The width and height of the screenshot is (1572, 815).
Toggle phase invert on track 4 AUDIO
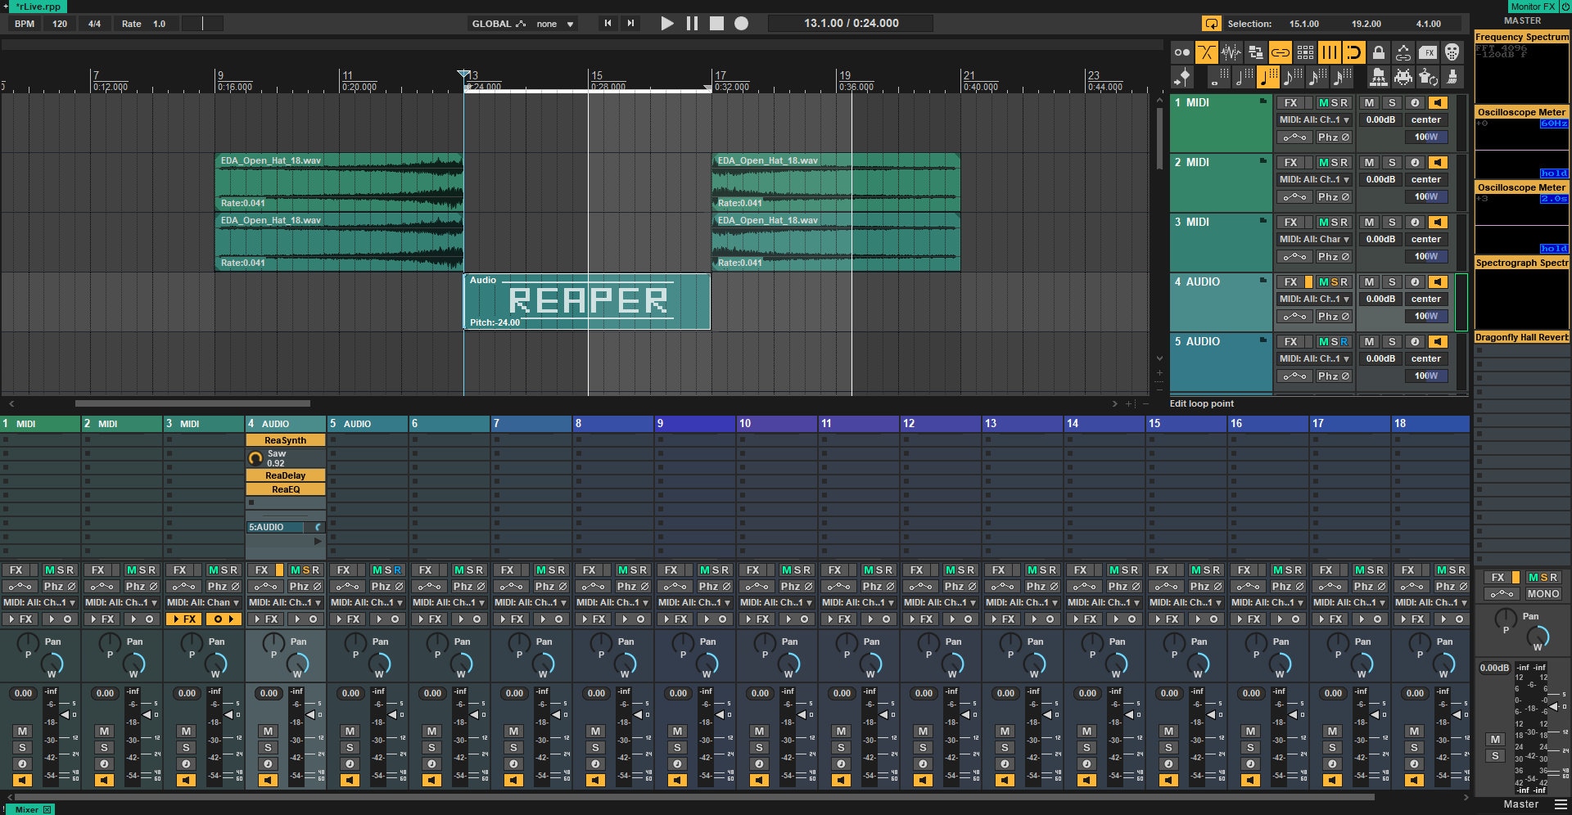tap(1334, 316)
